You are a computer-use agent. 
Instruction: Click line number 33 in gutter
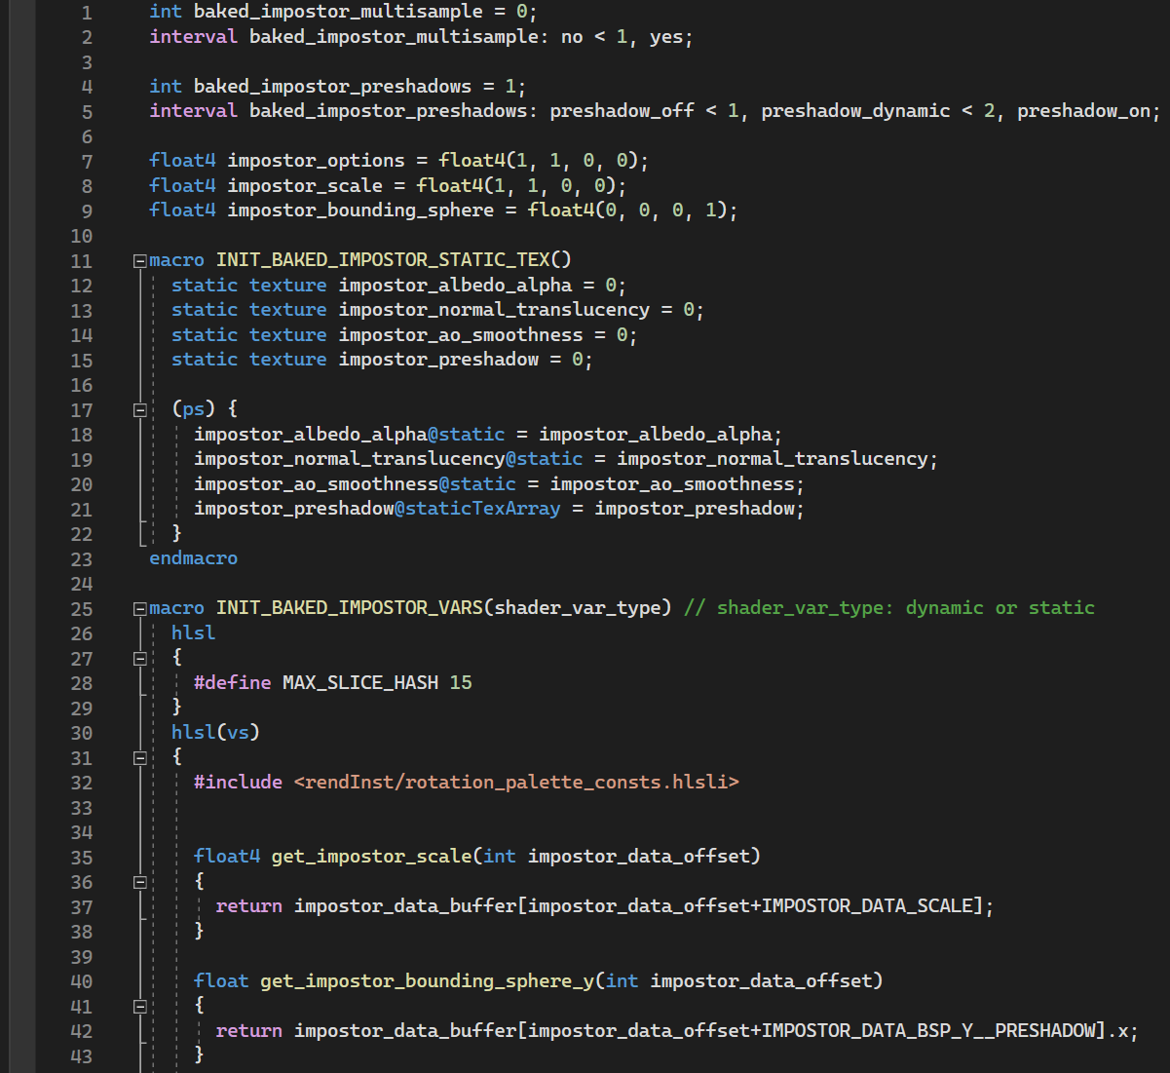[81, 808]
